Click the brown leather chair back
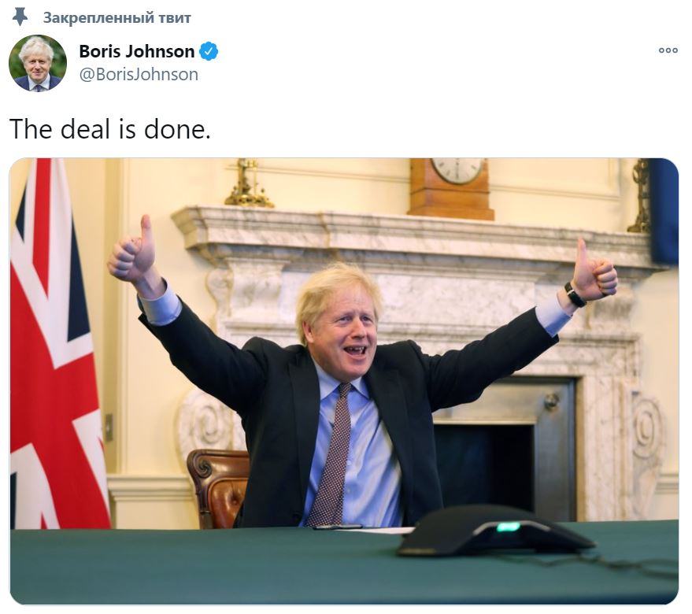 218,486
